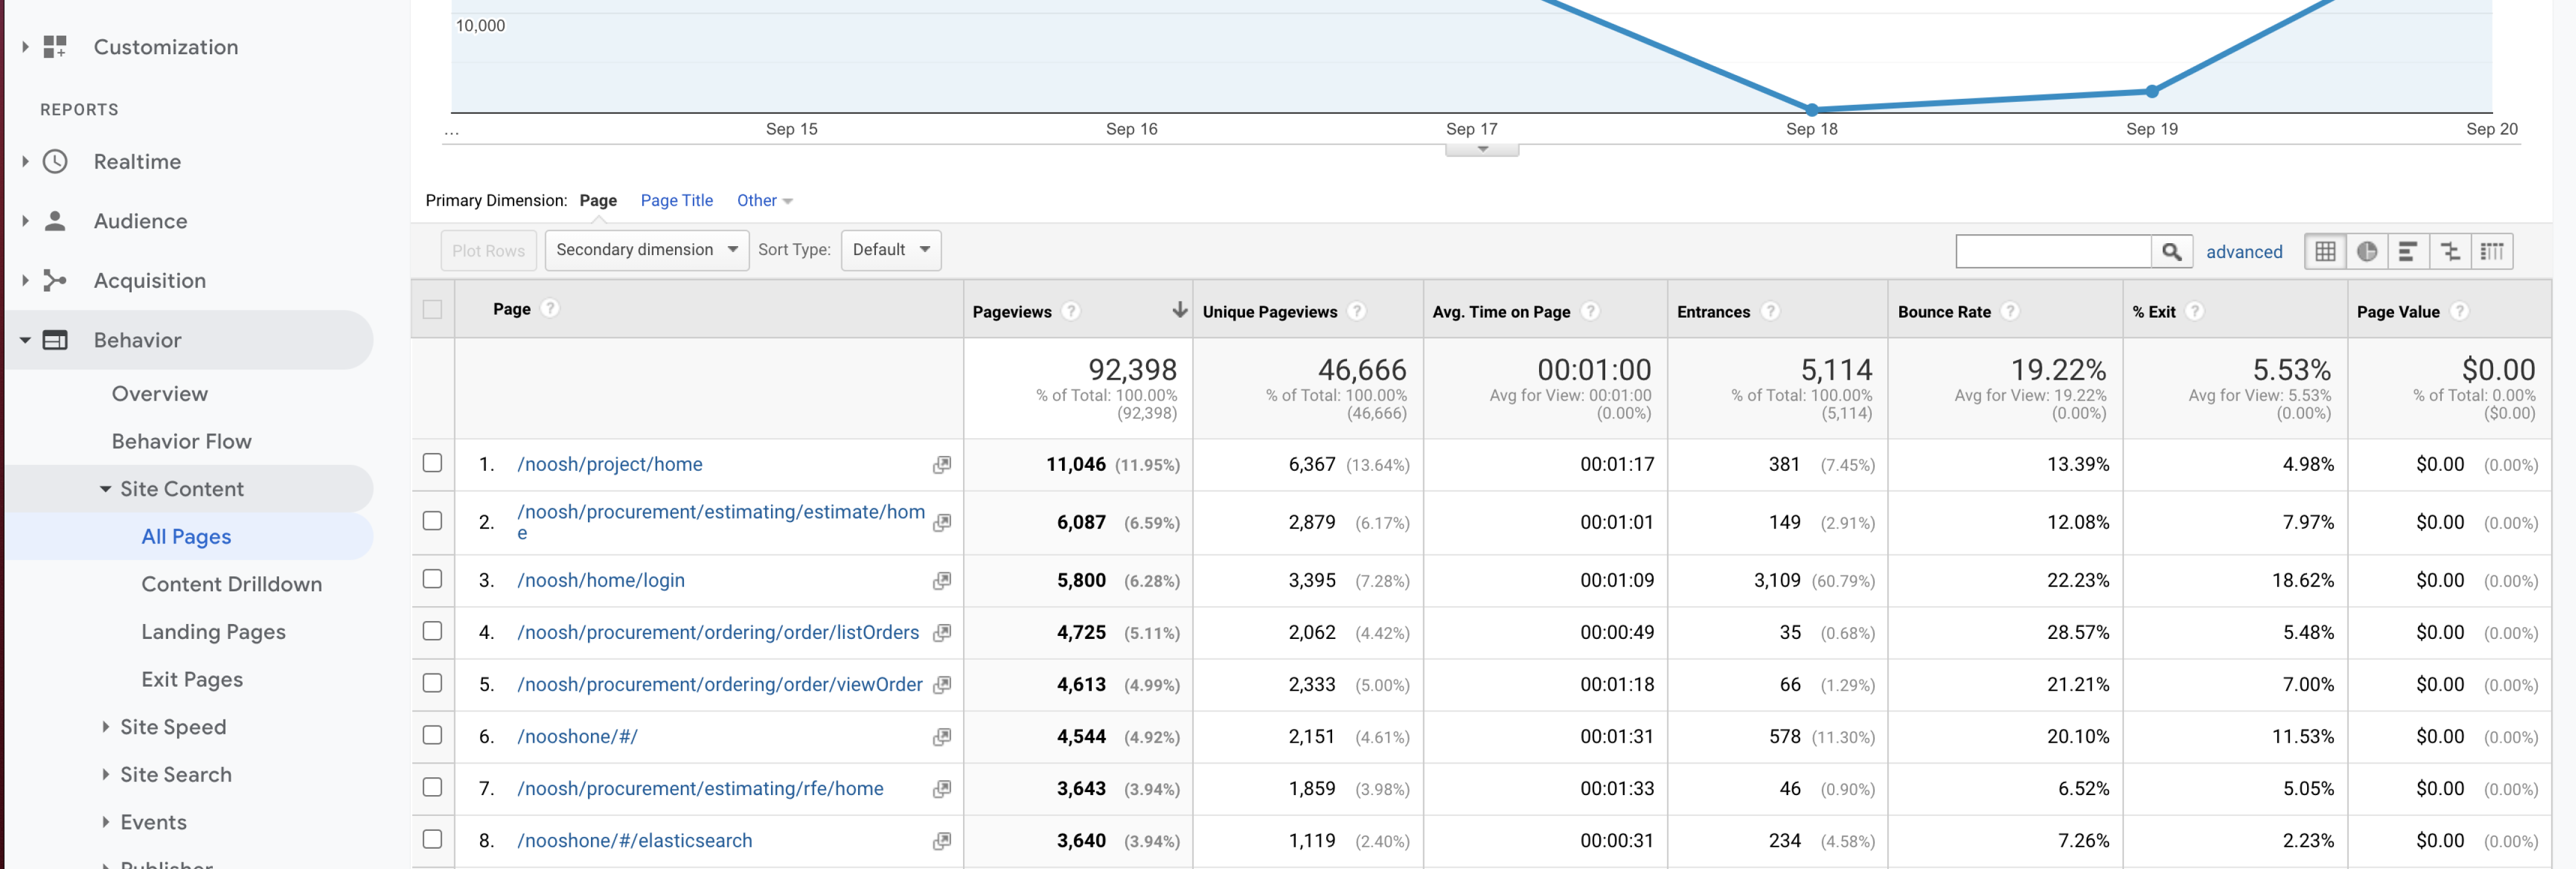This screenshot has width=2576, height=869.
Task: Open viewOrder page external link icon
Action: [x=941, y=685]
